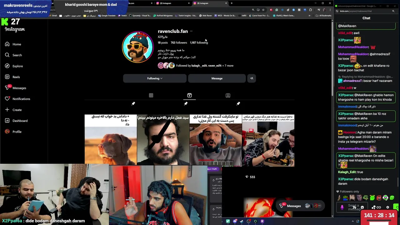This screenshot has width=400, height=225.
Task: Open Profile in Instagram sidebar
Action: (x=13, y=132)
